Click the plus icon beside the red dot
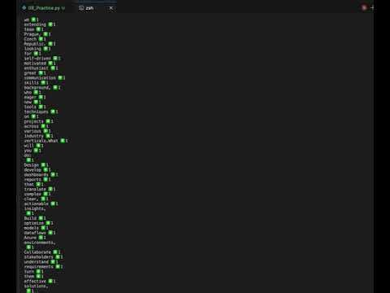This screenshot has width=390, height=293. pos(372,7)
